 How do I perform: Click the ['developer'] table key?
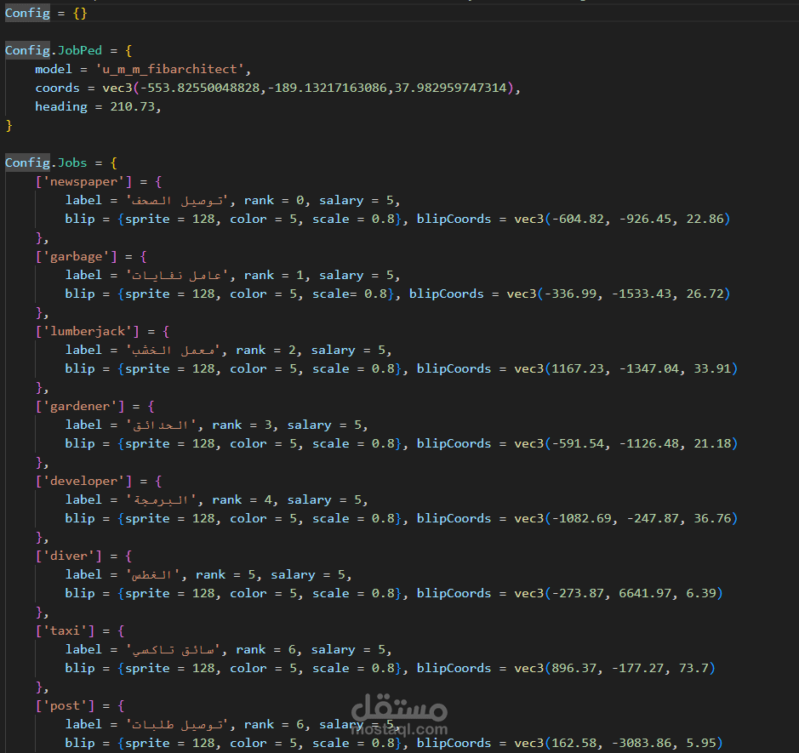83,482
